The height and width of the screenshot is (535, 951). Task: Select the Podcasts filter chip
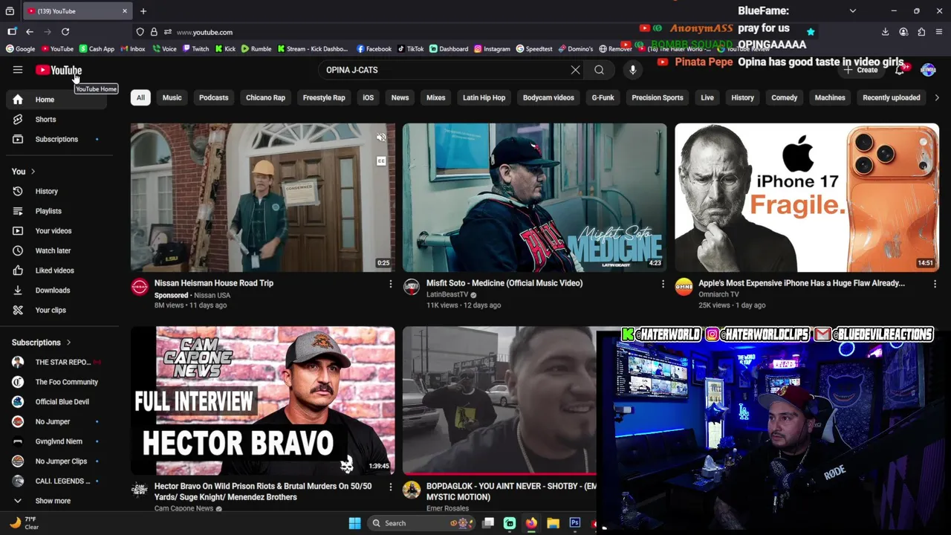coord(214,97)
